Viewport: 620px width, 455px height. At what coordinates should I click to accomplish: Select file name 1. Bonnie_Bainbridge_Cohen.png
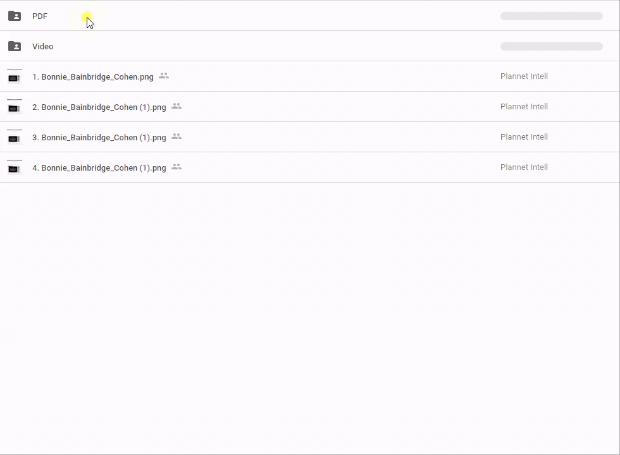[93, 77]
